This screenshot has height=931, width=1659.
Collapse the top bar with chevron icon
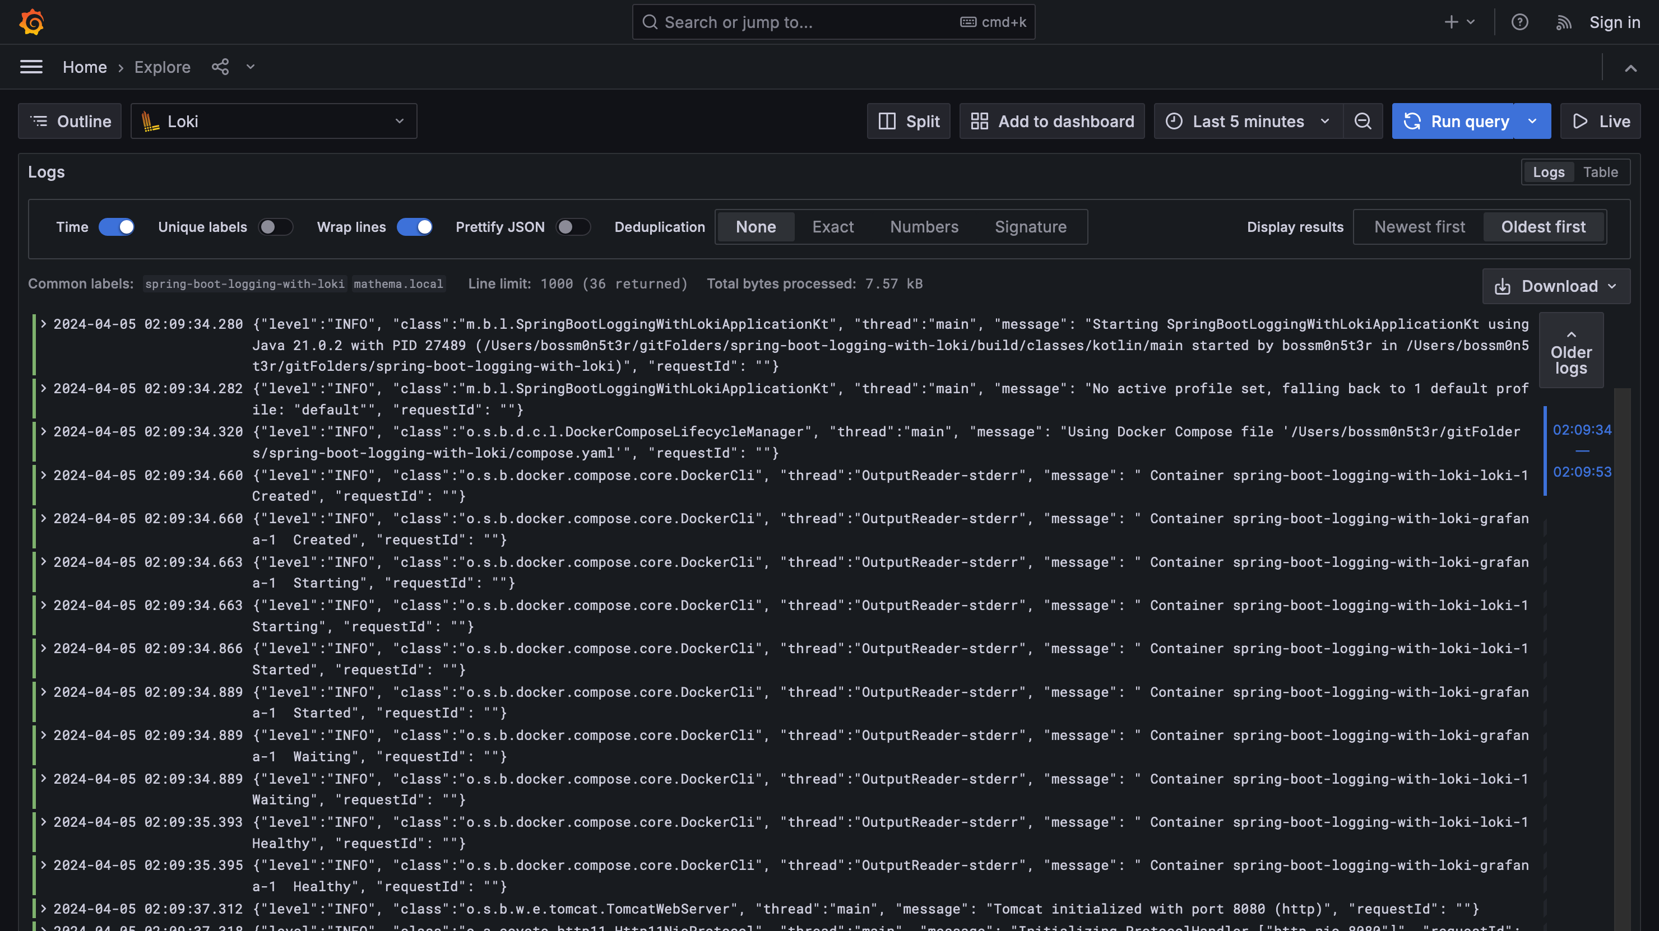[1630, 68]
